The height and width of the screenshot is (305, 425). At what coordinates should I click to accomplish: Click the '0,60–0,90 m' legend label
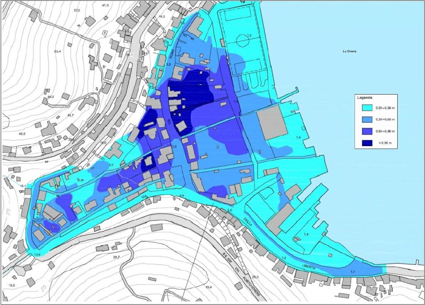385,131
